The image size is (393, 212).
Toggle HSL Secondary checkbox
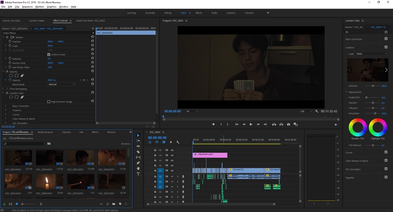point(386,169)
